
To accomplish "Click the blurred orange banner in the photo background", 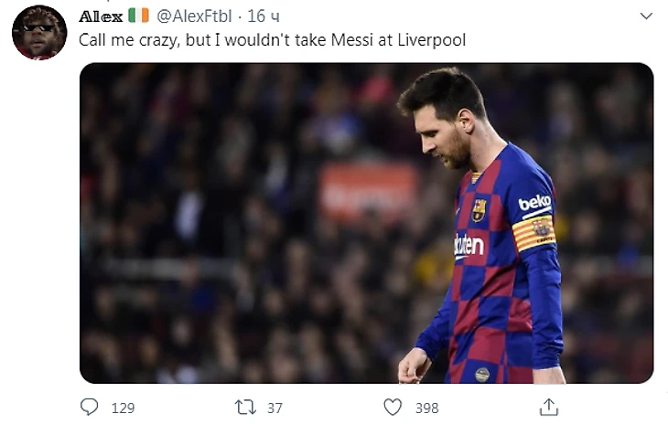I will pos(368,190).
